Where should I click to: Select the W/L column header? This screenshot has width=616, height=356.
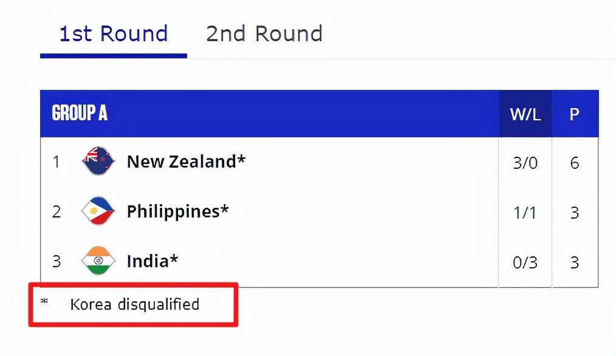[x=525, y=114]
